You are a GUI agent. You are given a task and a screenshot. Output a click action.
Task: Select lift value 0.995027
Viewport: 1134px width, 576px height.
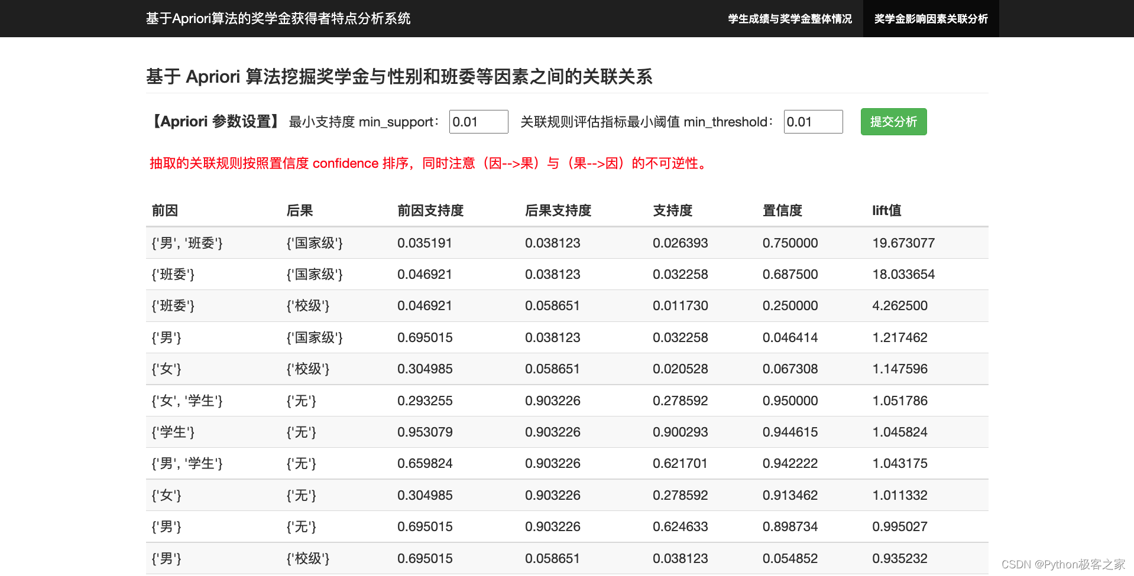[900, 526]
